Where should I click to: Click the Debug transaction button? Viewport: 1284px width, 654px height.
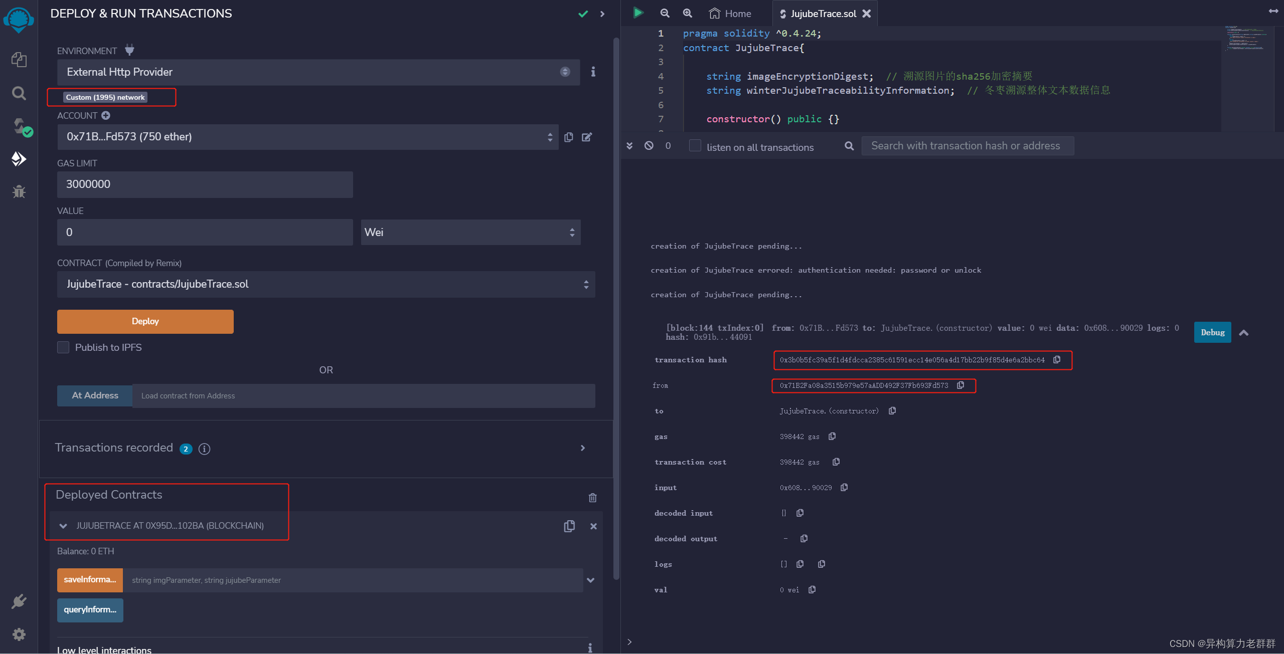(x=1212, y=332)
